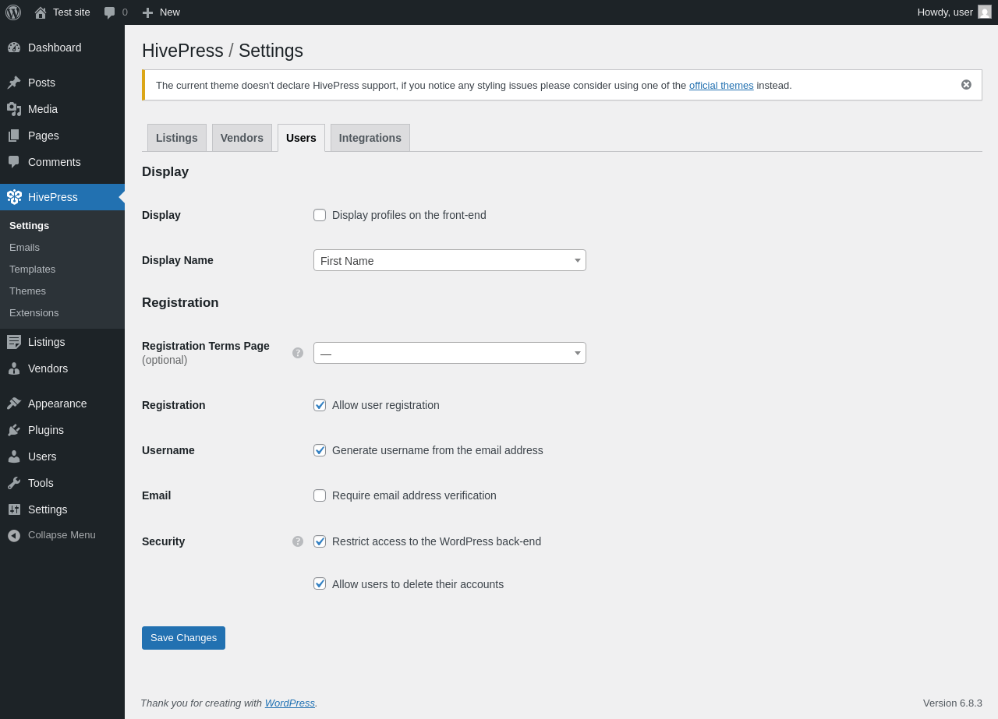Click the Plugins icon in sidebar

pos(14,430)
